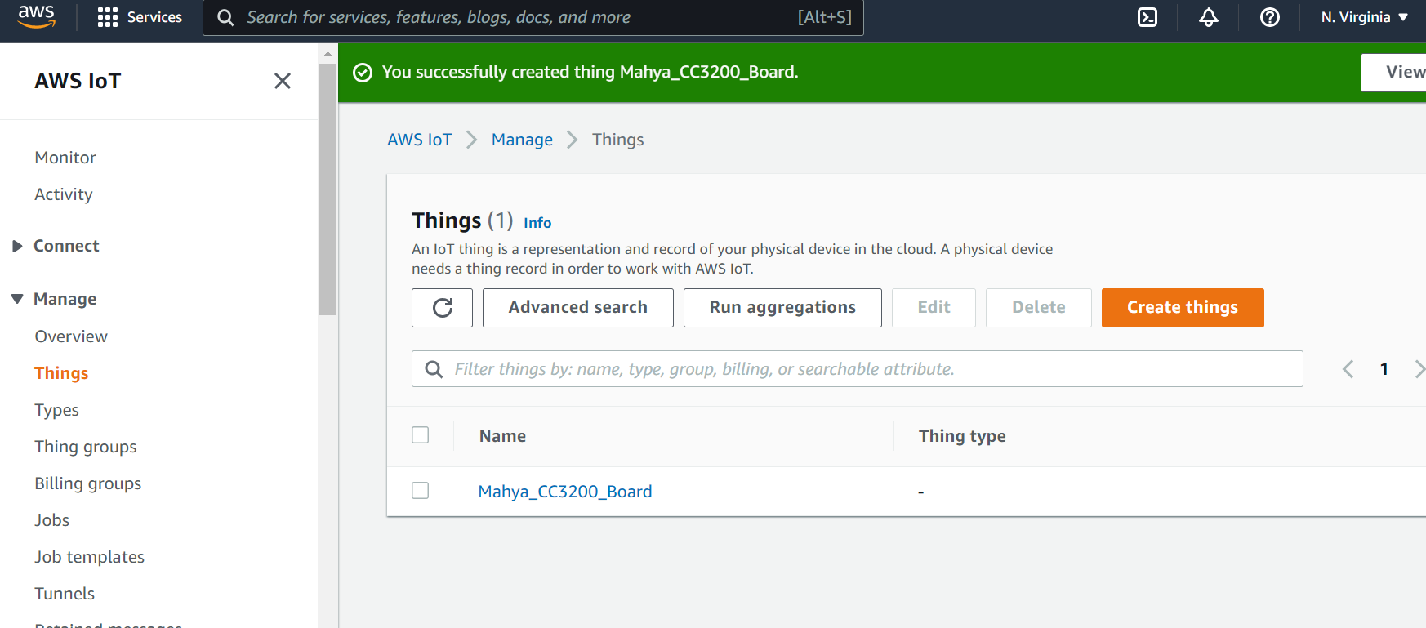
Task: Open the Info link next to Things
Action: (x=537, y=223)
